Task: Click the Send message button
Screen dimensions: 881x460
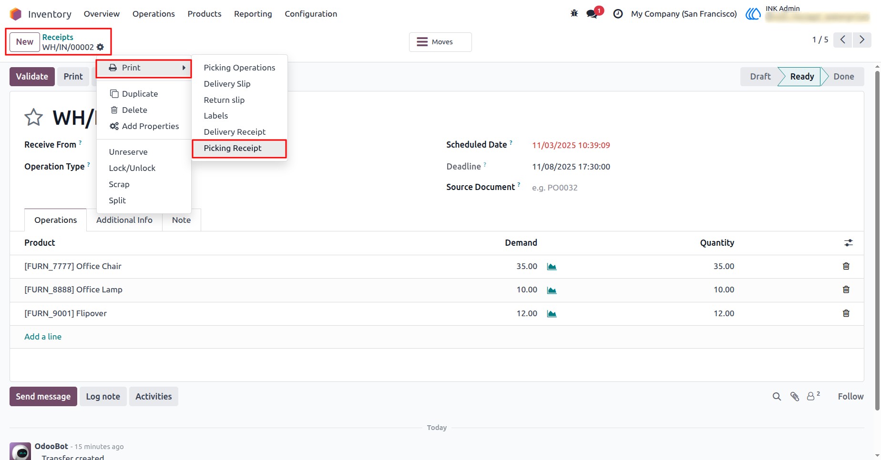Action: [43, 397]
